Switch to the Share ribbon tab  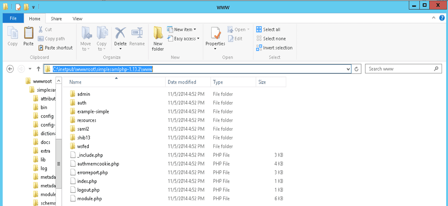pos(57,19)
